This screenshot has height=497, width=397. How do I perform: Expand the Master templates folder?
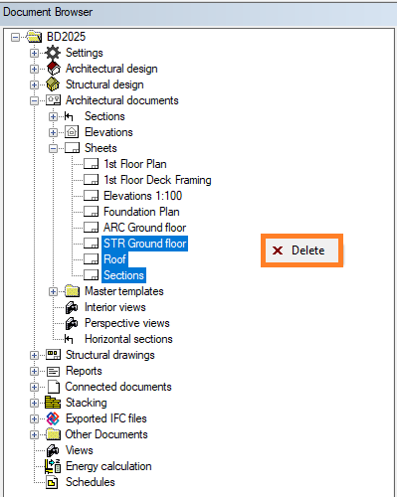click(x=53, y=291)
